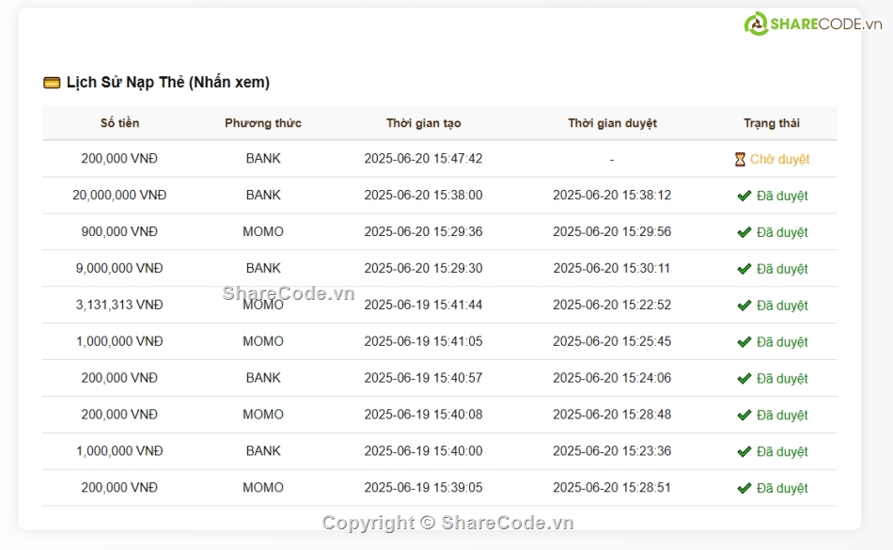Click creation time 2025-06-20 15:47:42
Viewport: 893px width, 550px height.
(x=423, y=159)
